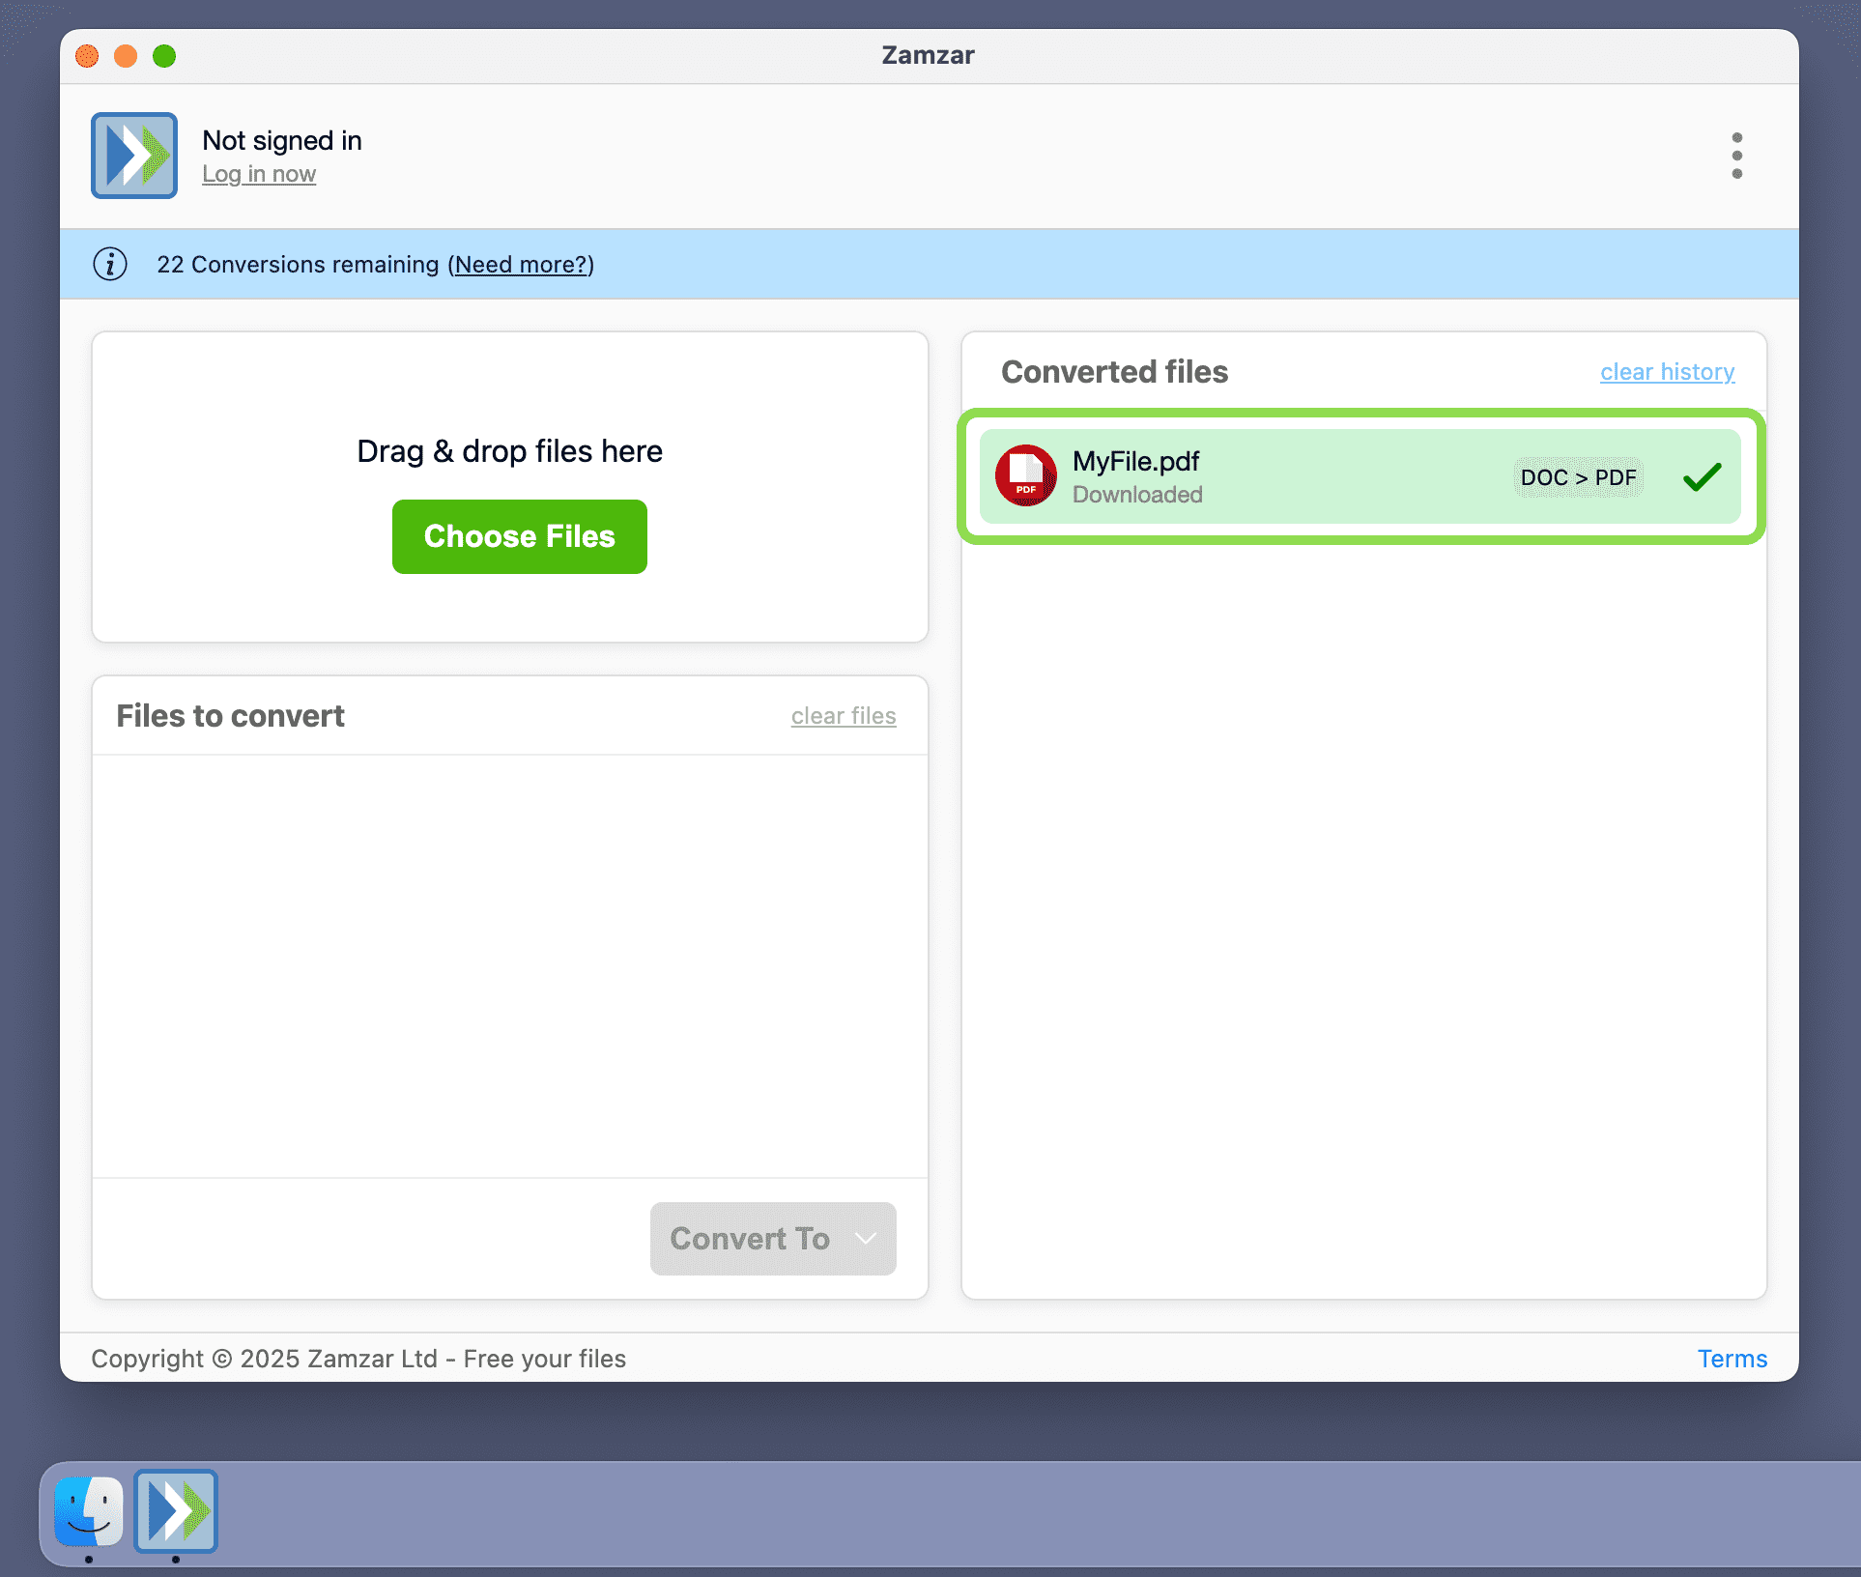Clear the conversion history
The width and height of the screenshot is (1861, 1577).
click(1666, 371)
